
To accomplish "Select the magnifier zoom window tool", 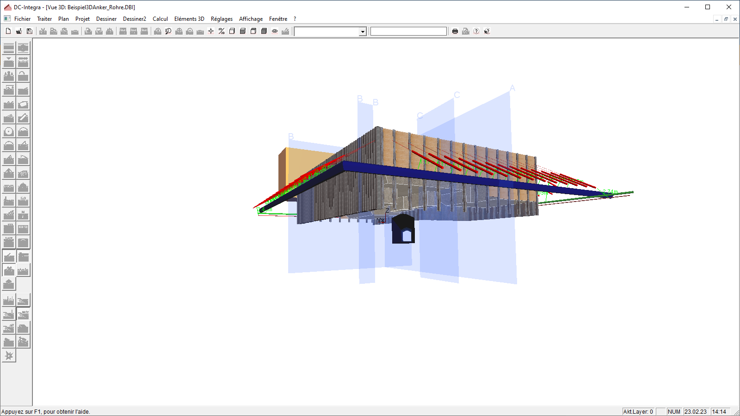I will (x=168, y=31).
